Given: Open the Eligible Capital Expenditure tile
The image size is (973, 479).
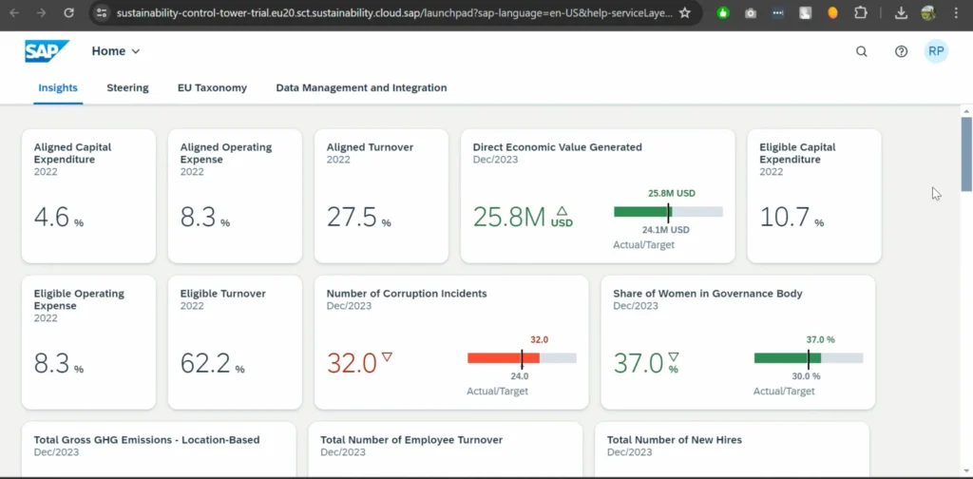Looking at the screenshot, I should (814, 196).
